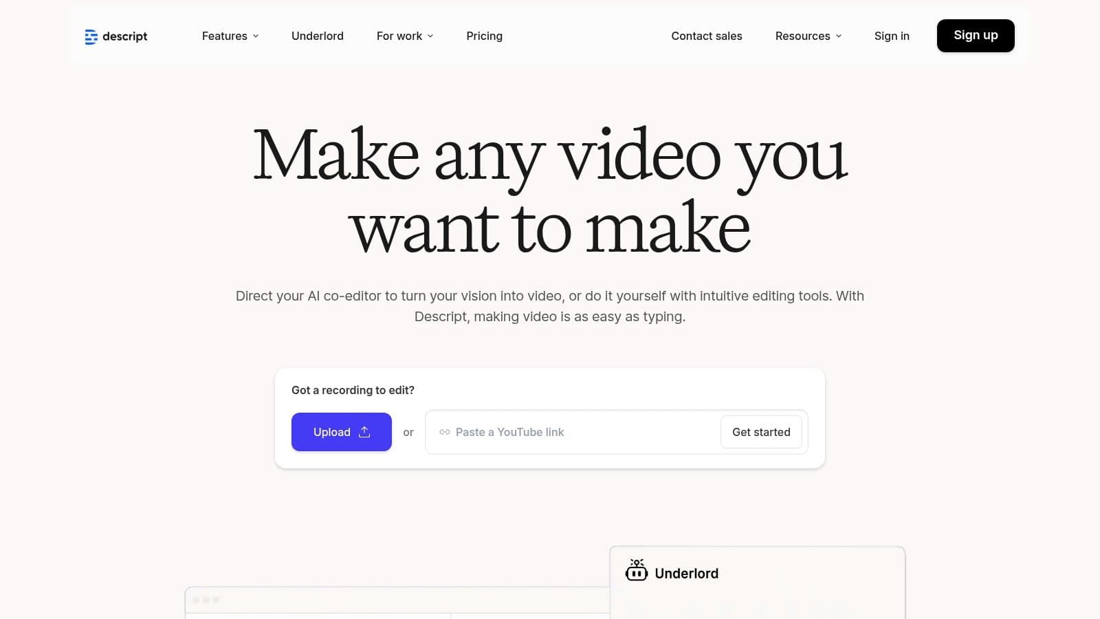
Task: Click the chain link icon in the YouTube field
Action: coord(445,432)
